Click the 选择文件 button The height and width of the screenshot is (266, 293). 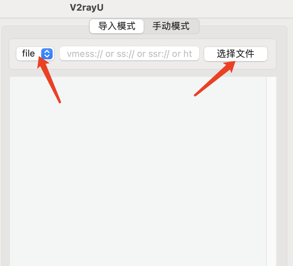(x=236, y=54)
